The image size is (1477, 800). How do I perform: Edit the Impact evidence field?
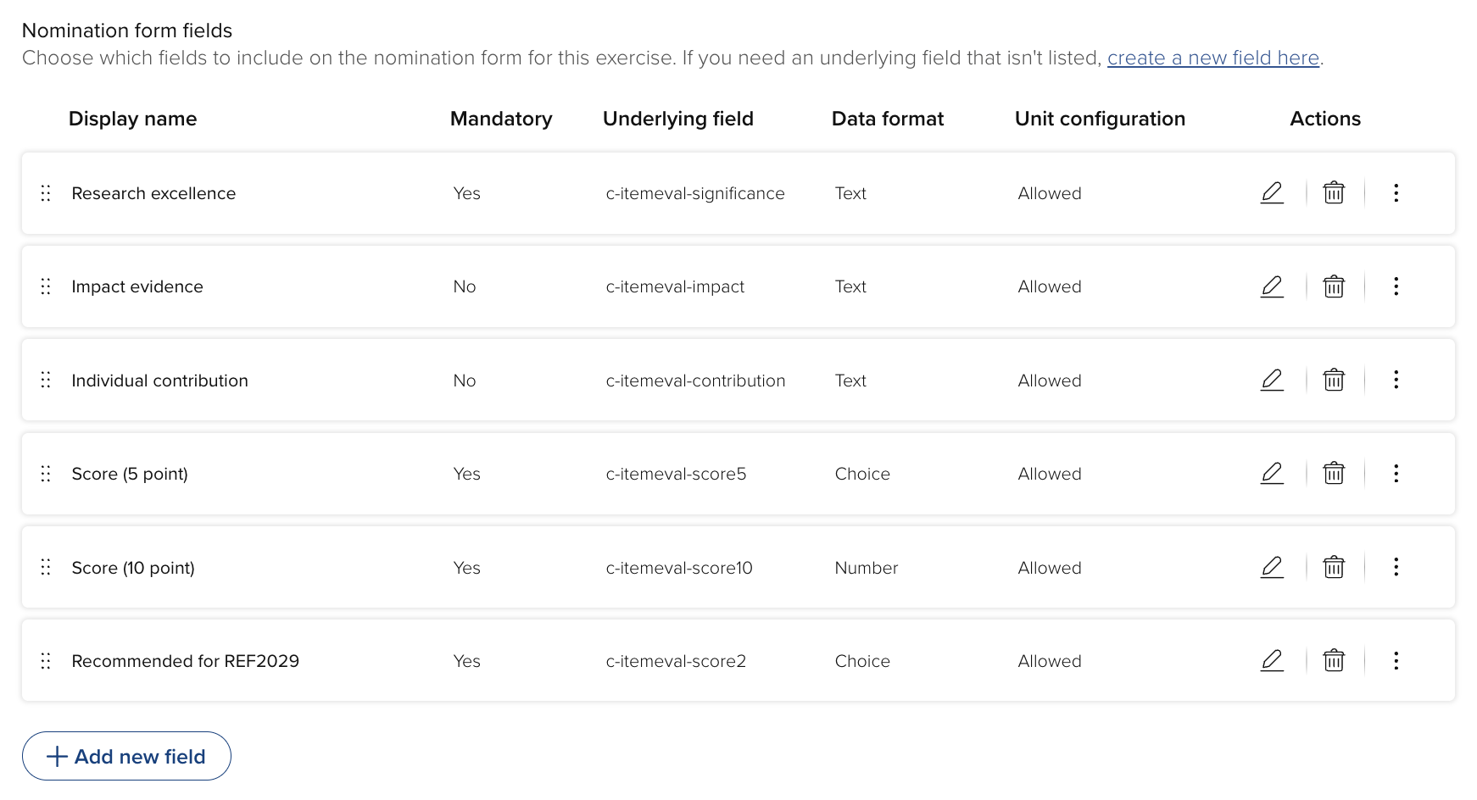coord(1272,286)
